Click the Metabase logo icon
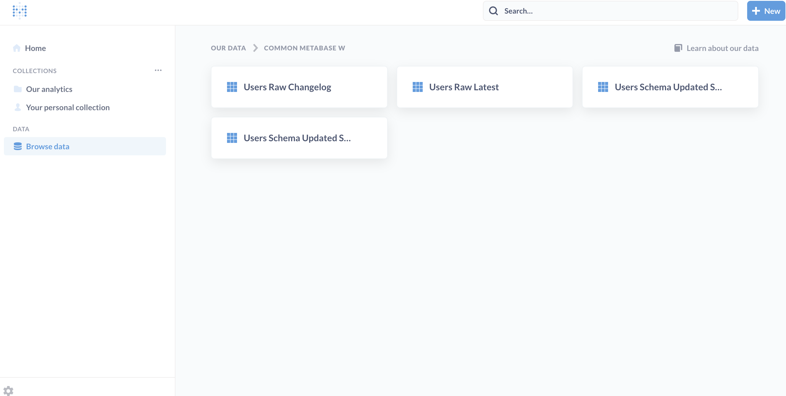The image size is (786, 396). coord(19,11)
